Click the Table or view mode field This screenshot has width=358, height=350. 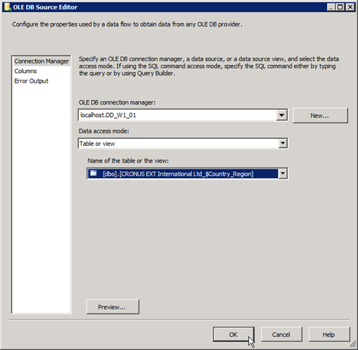178,143
